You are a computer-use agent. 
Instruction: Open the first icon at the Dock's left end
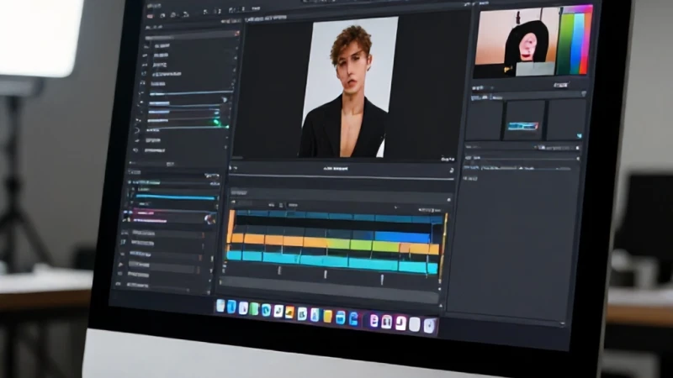[x=220, y=305]
